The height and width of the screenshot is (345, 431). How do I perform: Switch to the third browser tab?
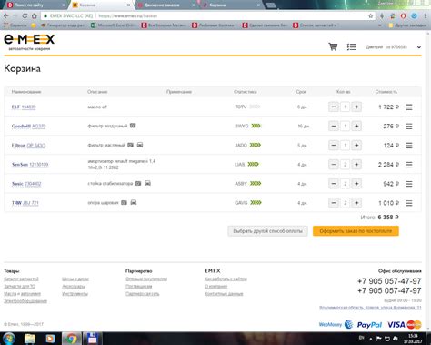tap(165, 5)
